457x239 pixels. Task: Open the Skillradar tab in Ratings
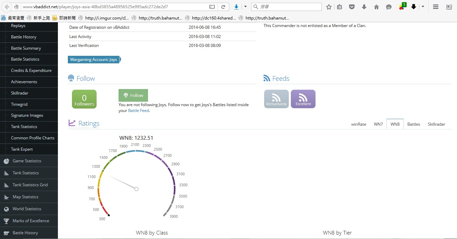pos(436,124)
